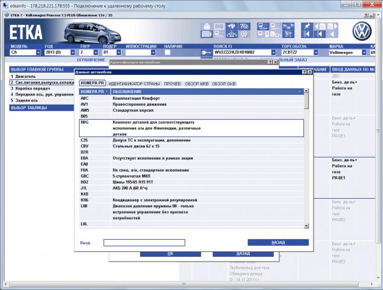Switch to ИДЕНТИФИКАТОР СТРАНЫ tab
This screenshot has height=290, width=383.
coord(134,84)
